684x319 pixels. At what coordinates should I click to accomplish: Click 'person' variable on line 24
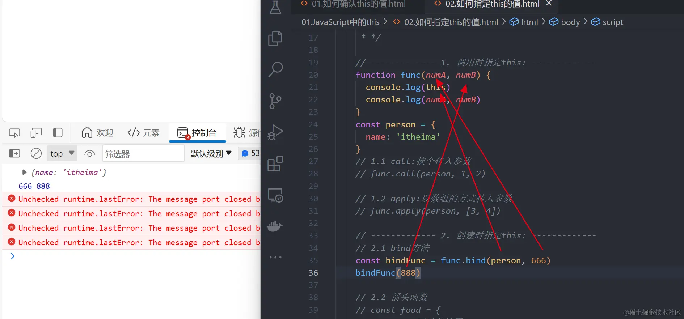[400, 124]
